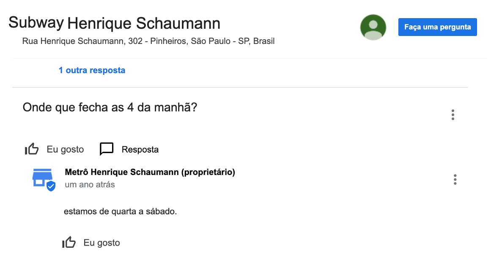Click the answer text 'estamos de quarta a sábado.'
Viewport: 488px width, 268px height.
pos(120,211)
